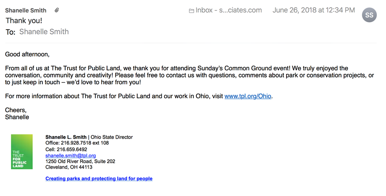Open Creating parks and protecting land link
The height and width of the screenshot is (196, 386).
pyautogui.click(x=98, y=178)
